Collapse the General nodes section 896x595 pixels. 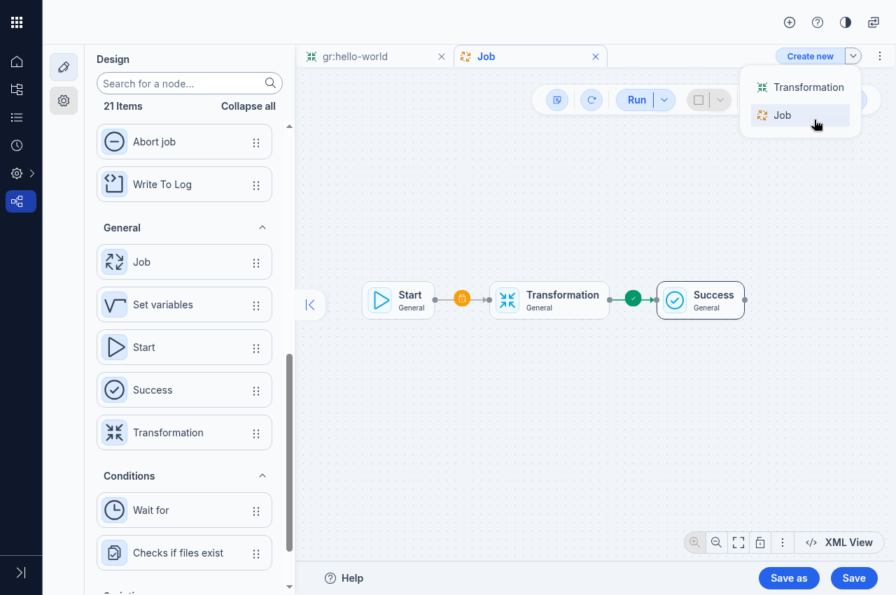[262, 228]
